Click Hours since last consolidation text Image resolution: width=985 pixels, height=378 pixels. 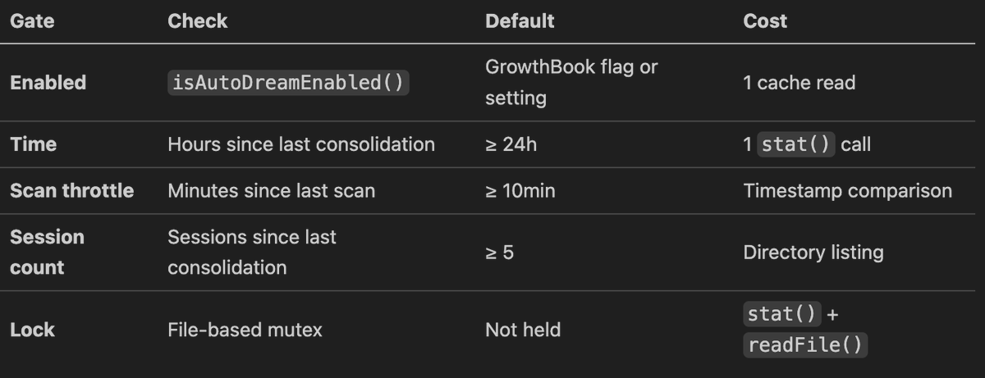(x=301, y=144)
